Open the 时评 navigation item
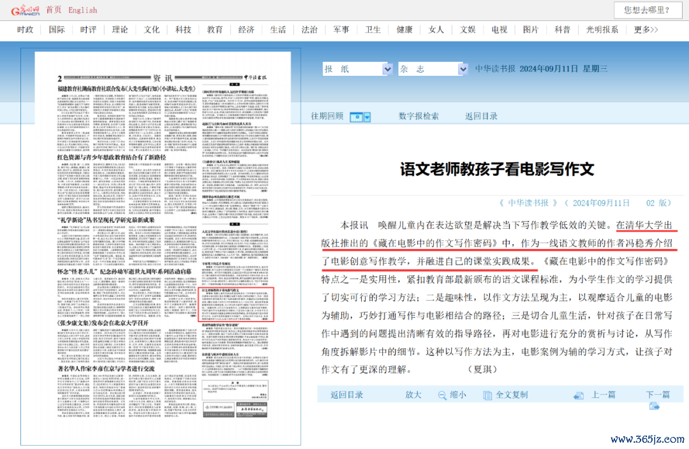This screenshot has width=689, height=449. tap(88, 30)
